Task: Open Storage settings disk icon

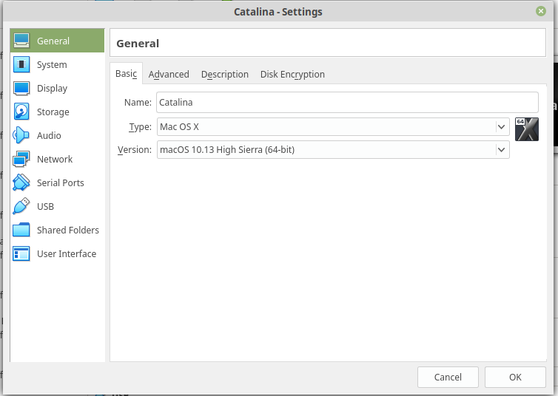Action: (x=21, y=112)
